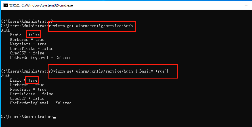Image resolution: width=252 pixels, height=127 pixels.
Task: Click 'CredSSP = false' in set command output
Action: pos(27,98)
